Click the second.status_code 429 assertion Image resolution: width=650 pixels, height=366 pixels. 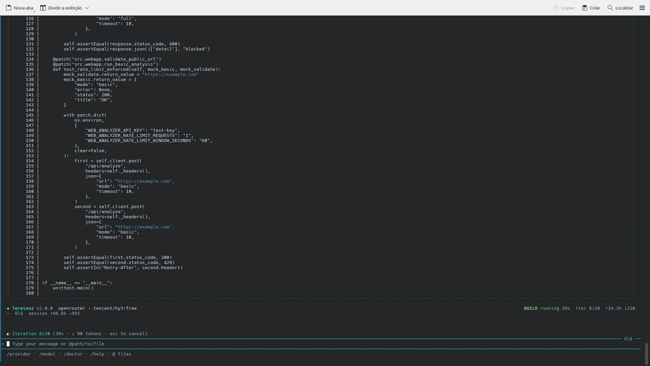tap(119, 262)
